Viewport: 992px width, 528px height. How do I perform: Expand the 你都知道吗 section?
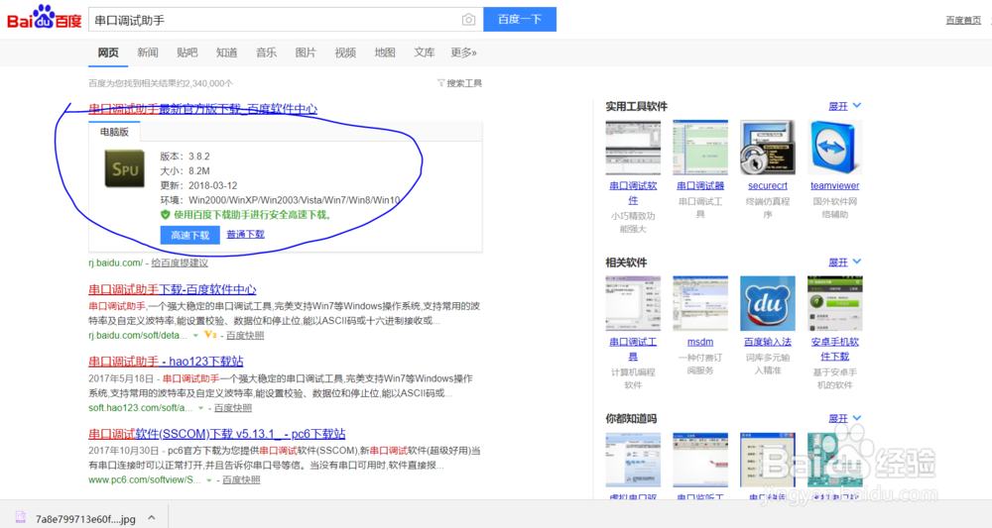(844, 418)
